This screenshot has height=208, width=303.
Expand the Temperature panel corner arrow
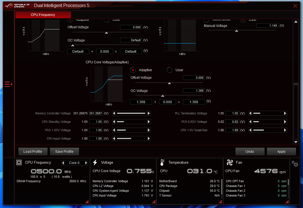coord(220,202)
